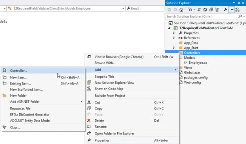Image resolution: width=246 pixels, height=144 pixels.
Task: Choose Scope to This
Action: (132, 77)
